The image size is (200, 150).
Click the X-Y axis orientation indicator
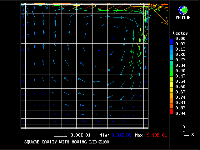coord(186,132)
